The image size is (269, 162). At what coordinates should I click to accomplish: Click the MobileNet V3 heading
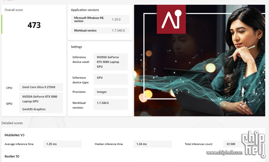(14, 135)
